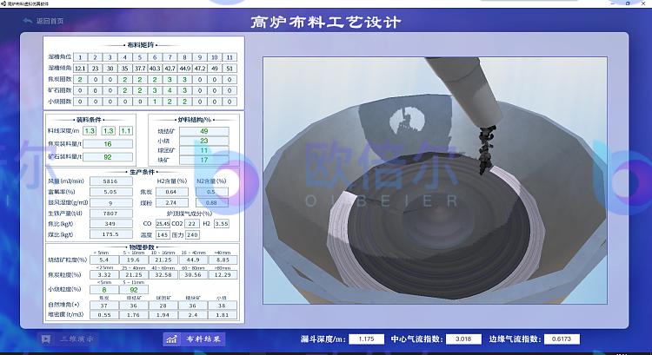Edit 焦炭装料量/t field showing 16
This screenshot has height=355, width=652.
(x=107, y=144)
